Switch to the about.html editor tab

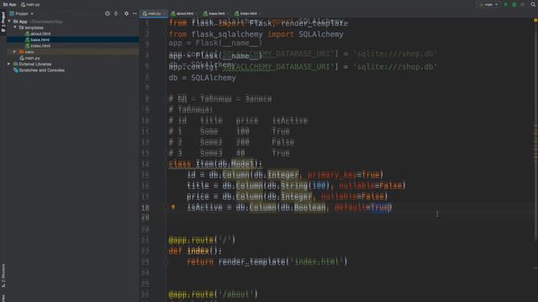click(x=183, y=13)
